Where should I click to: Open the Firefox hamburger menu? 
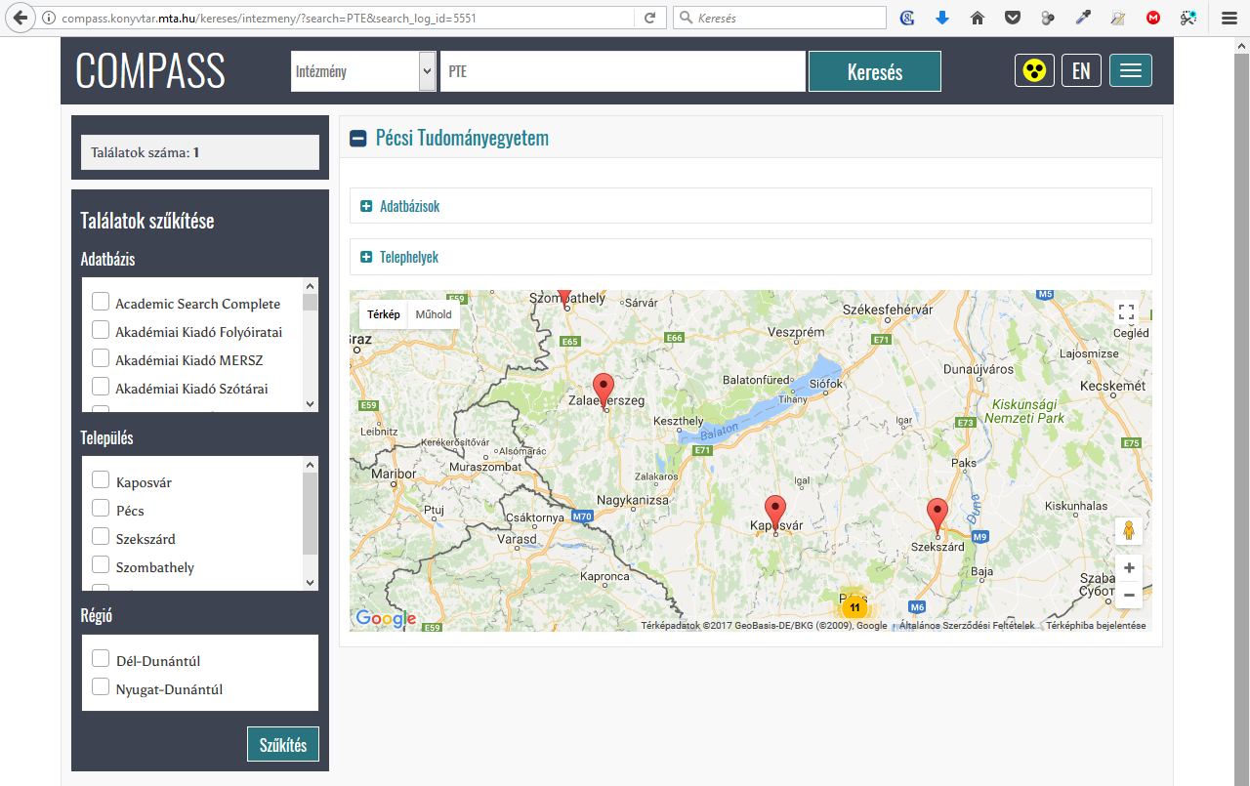click(x=1229, y=18)
